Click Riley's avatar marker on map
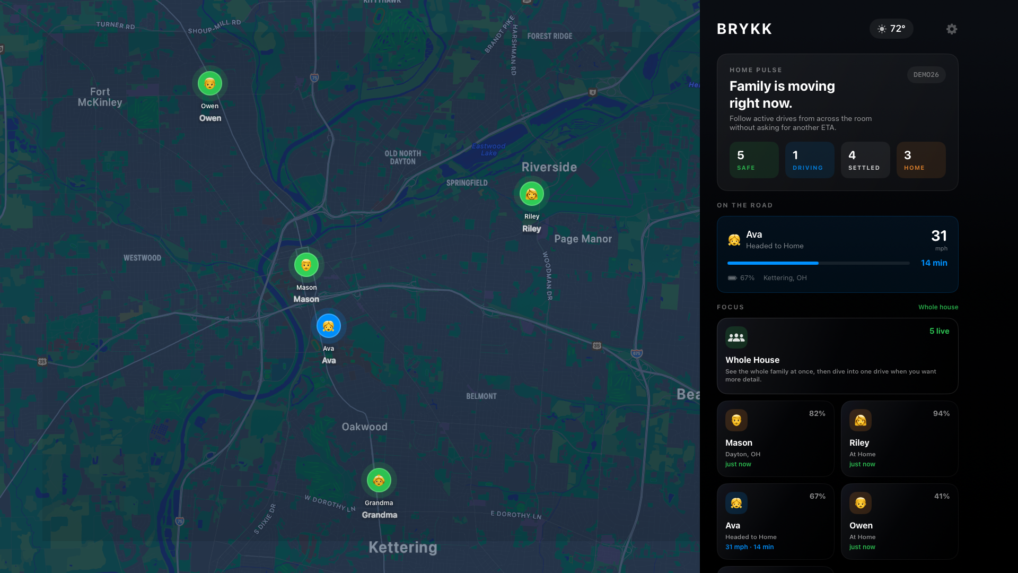1018x573 pixels. (531, 194)
